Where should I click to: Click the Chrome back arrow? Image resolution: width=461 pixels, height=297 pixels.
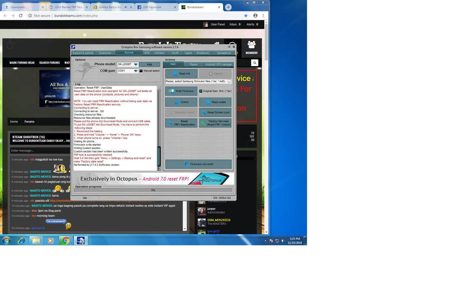click(5, 16)
